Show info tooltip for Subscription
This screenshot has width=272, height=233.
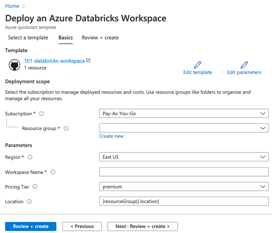click(x=42, y=114)
